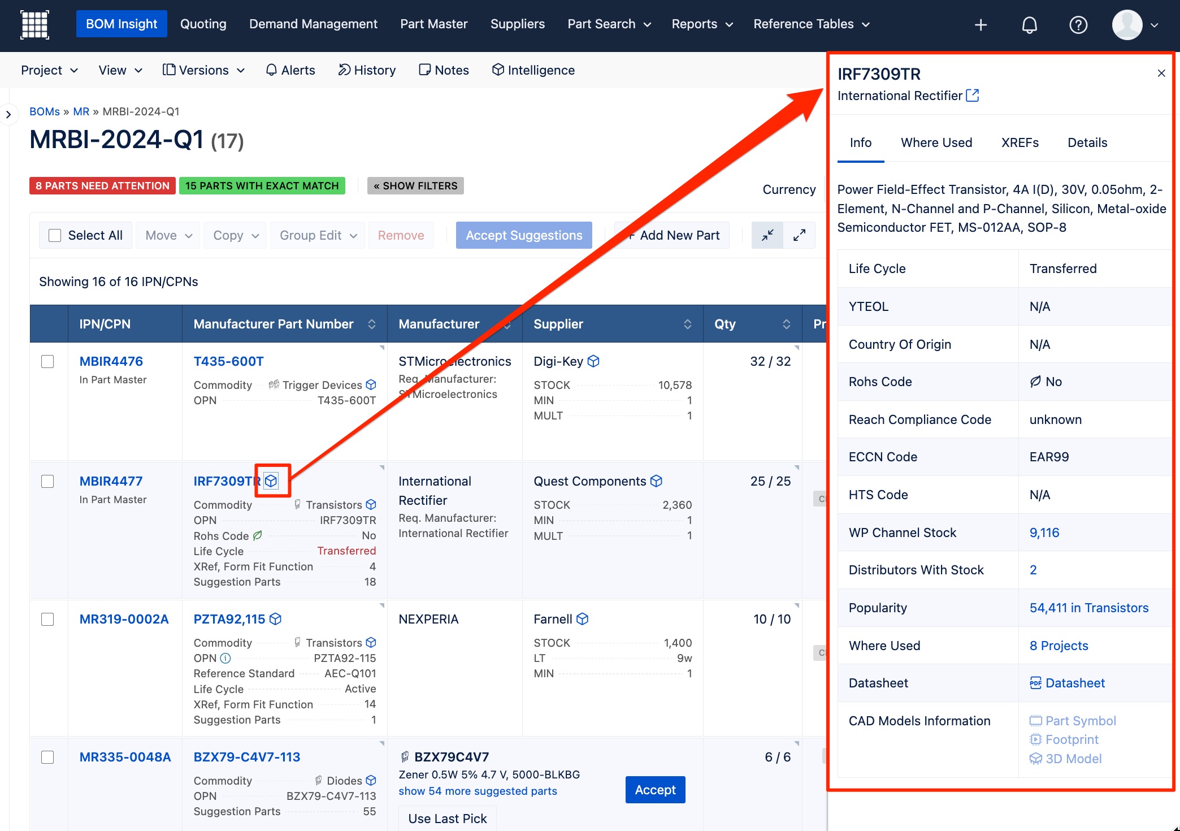The height and width of the screenshot is (831, 1180).
Task: Click show 54 more suggested parts
Action: click(478, 791)
